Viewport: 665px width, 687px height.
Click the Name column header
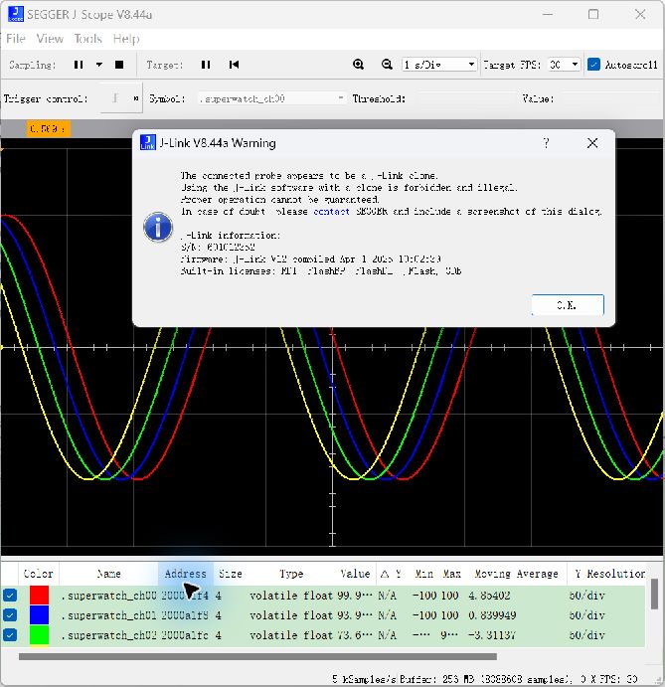tap(108, 574)
